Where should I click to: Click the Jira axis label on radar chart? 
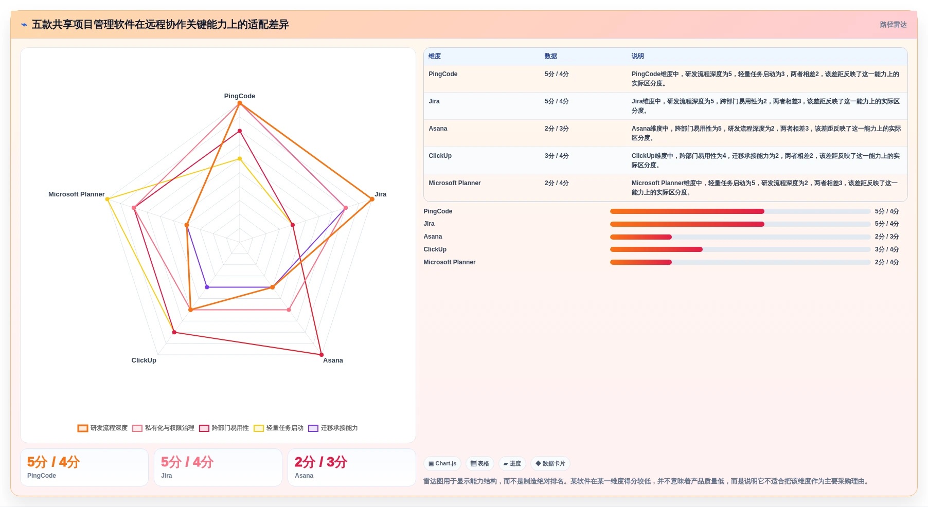(x=381, y=194)
